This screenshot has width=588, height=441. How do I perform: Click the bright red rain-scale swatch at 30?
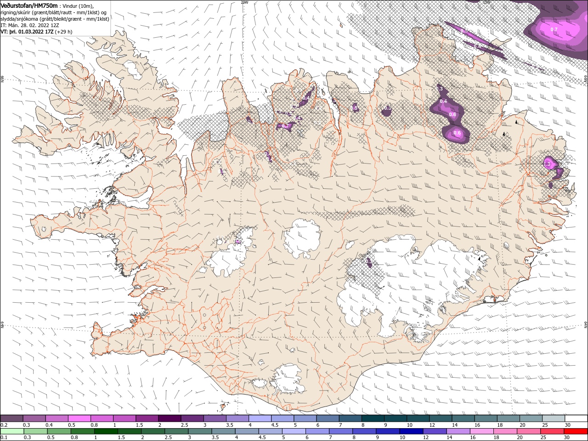point(576,431)
